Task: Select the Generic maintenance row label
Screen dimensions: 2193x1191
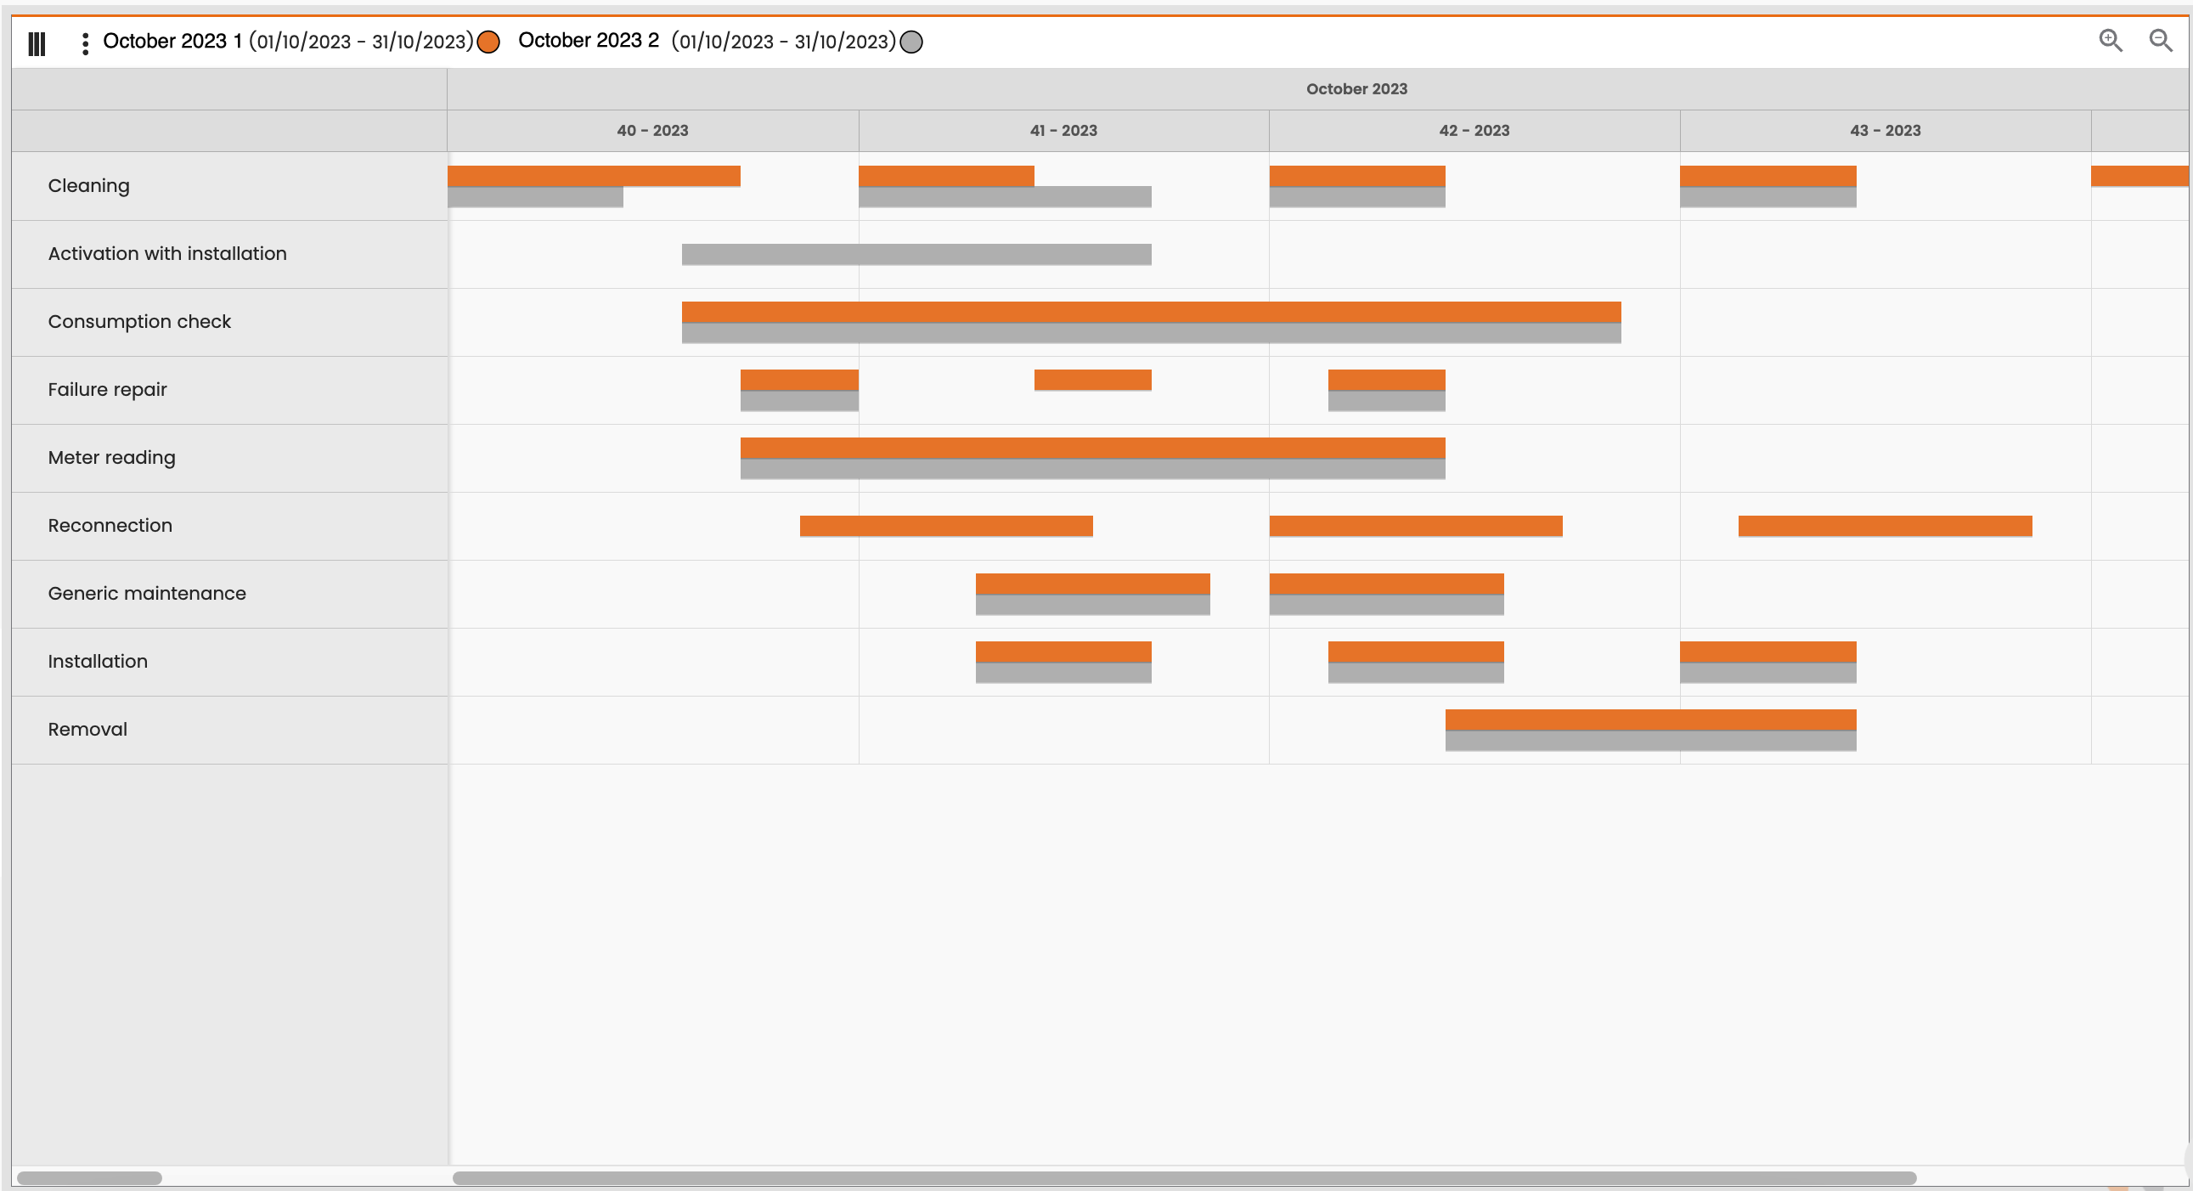Action: [x=146, y=593]
